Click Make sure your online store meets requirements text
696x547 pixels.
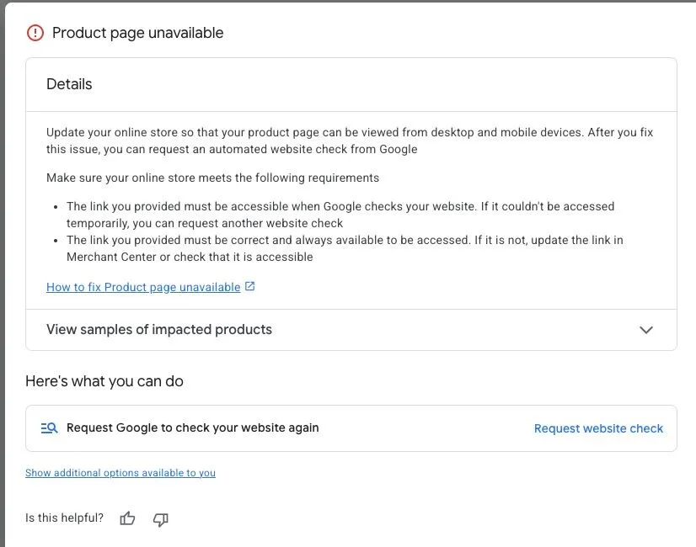212,178
